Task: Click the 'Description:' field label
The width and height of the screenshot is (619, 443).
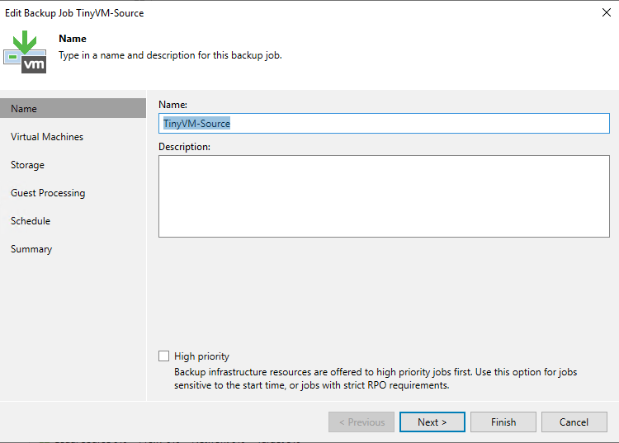Action: (184, 147)
